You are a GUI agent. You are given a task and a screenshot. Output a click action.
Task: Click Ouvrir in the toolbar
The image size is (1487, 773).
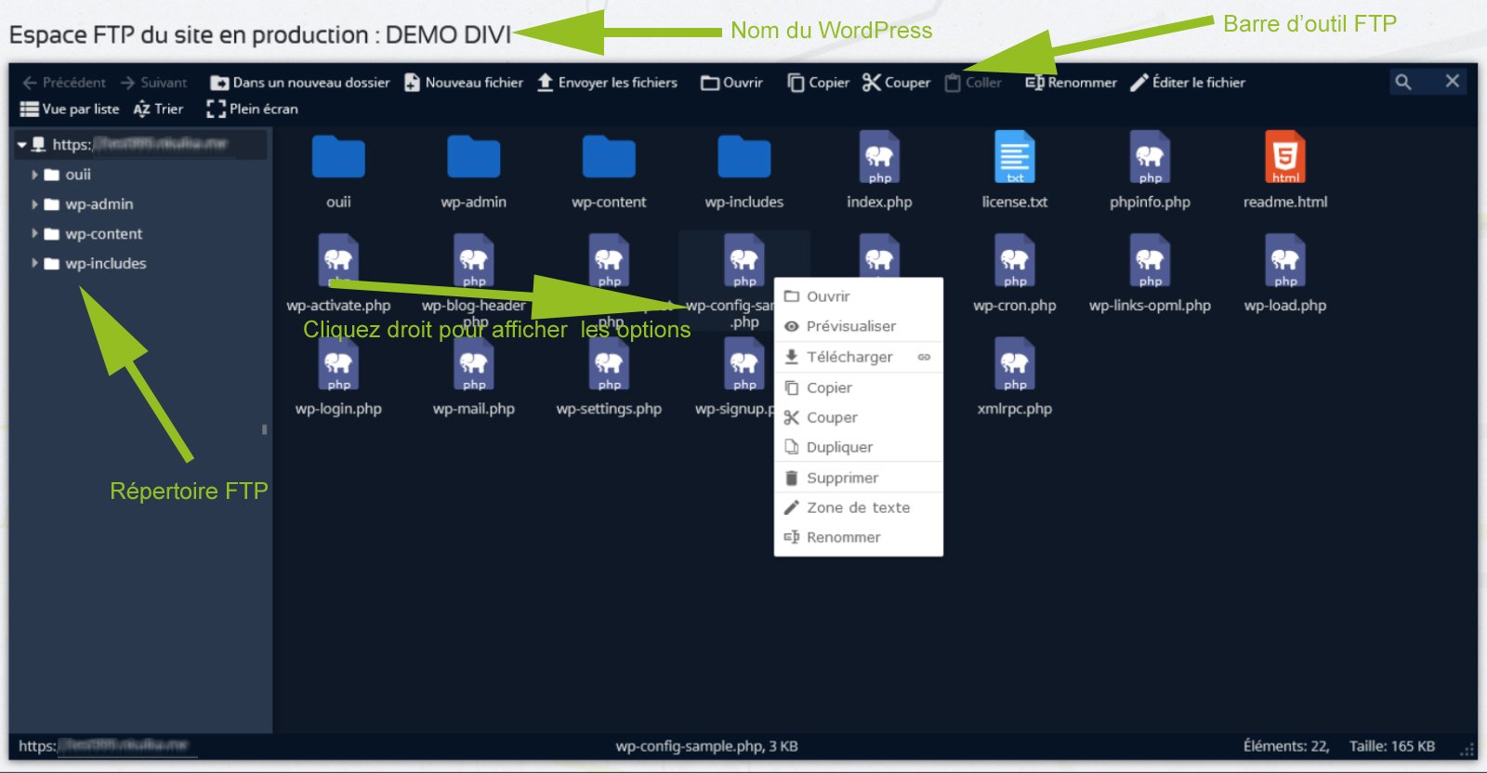[x=731, y=83]
